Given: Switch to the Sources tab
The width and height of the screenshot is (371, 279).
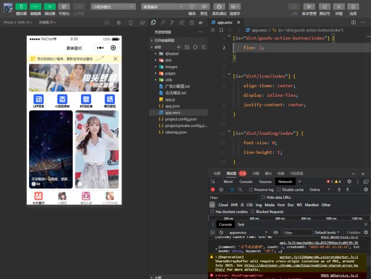Looking at the screenshot, I should click(x=265, y=181).
